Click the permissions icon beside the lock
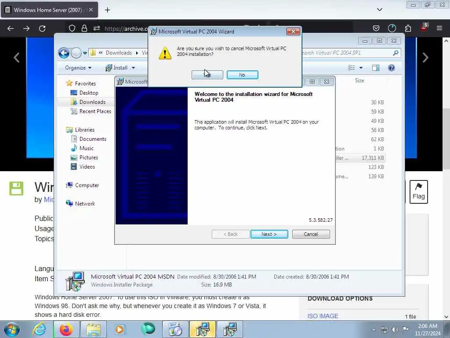 tap(96, 28)
